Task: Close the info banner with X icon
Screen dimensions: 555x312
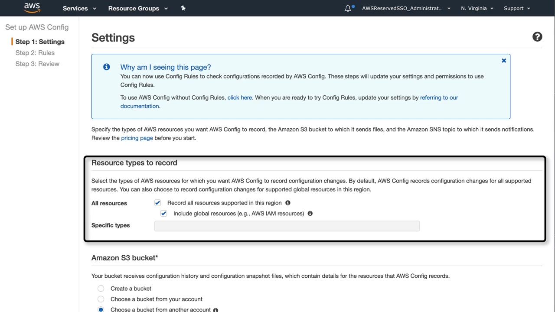Action: point(504,61)
